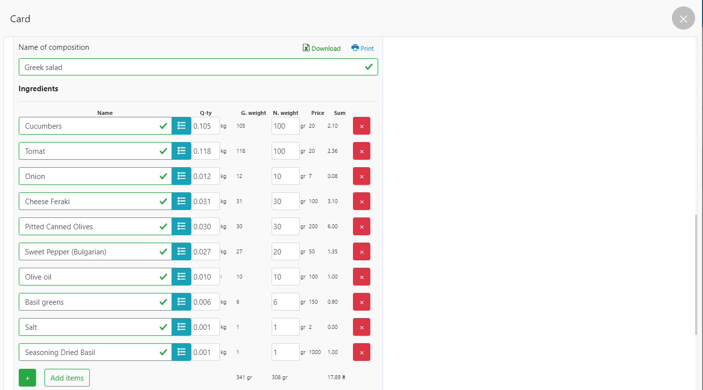Edit Seasoning Dried Basil quantity 0.001

[205, 352]
